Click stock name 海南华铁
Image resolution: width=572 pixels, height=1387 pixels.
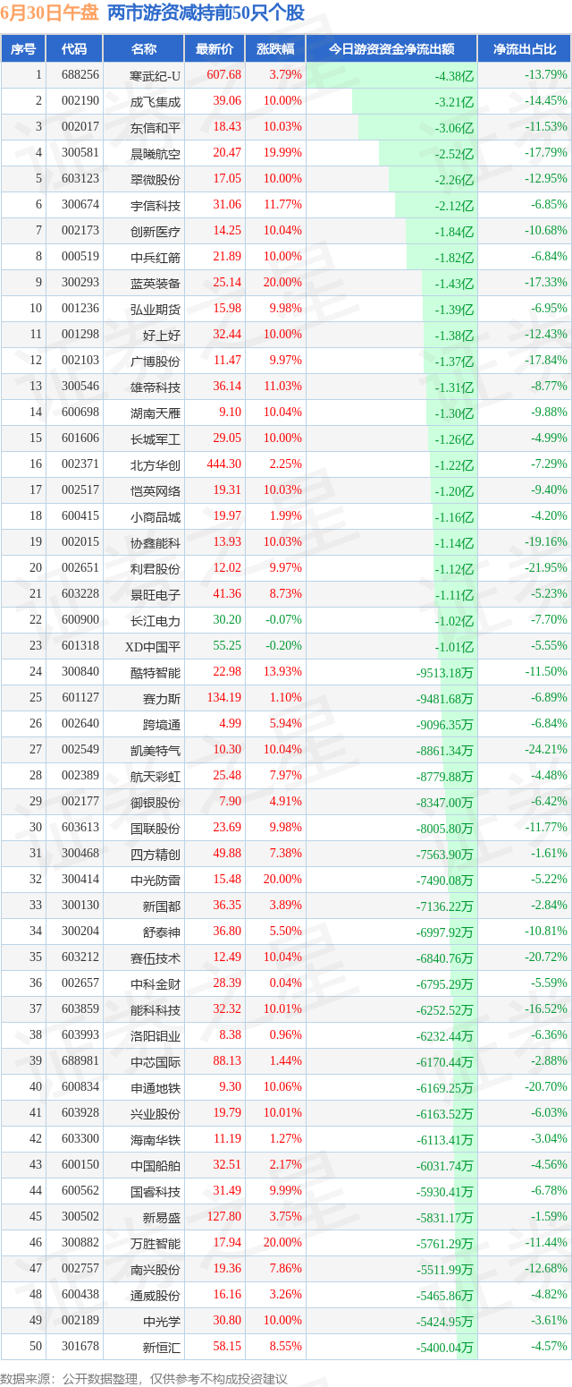pyautogui.click(x=155, y=1139)
